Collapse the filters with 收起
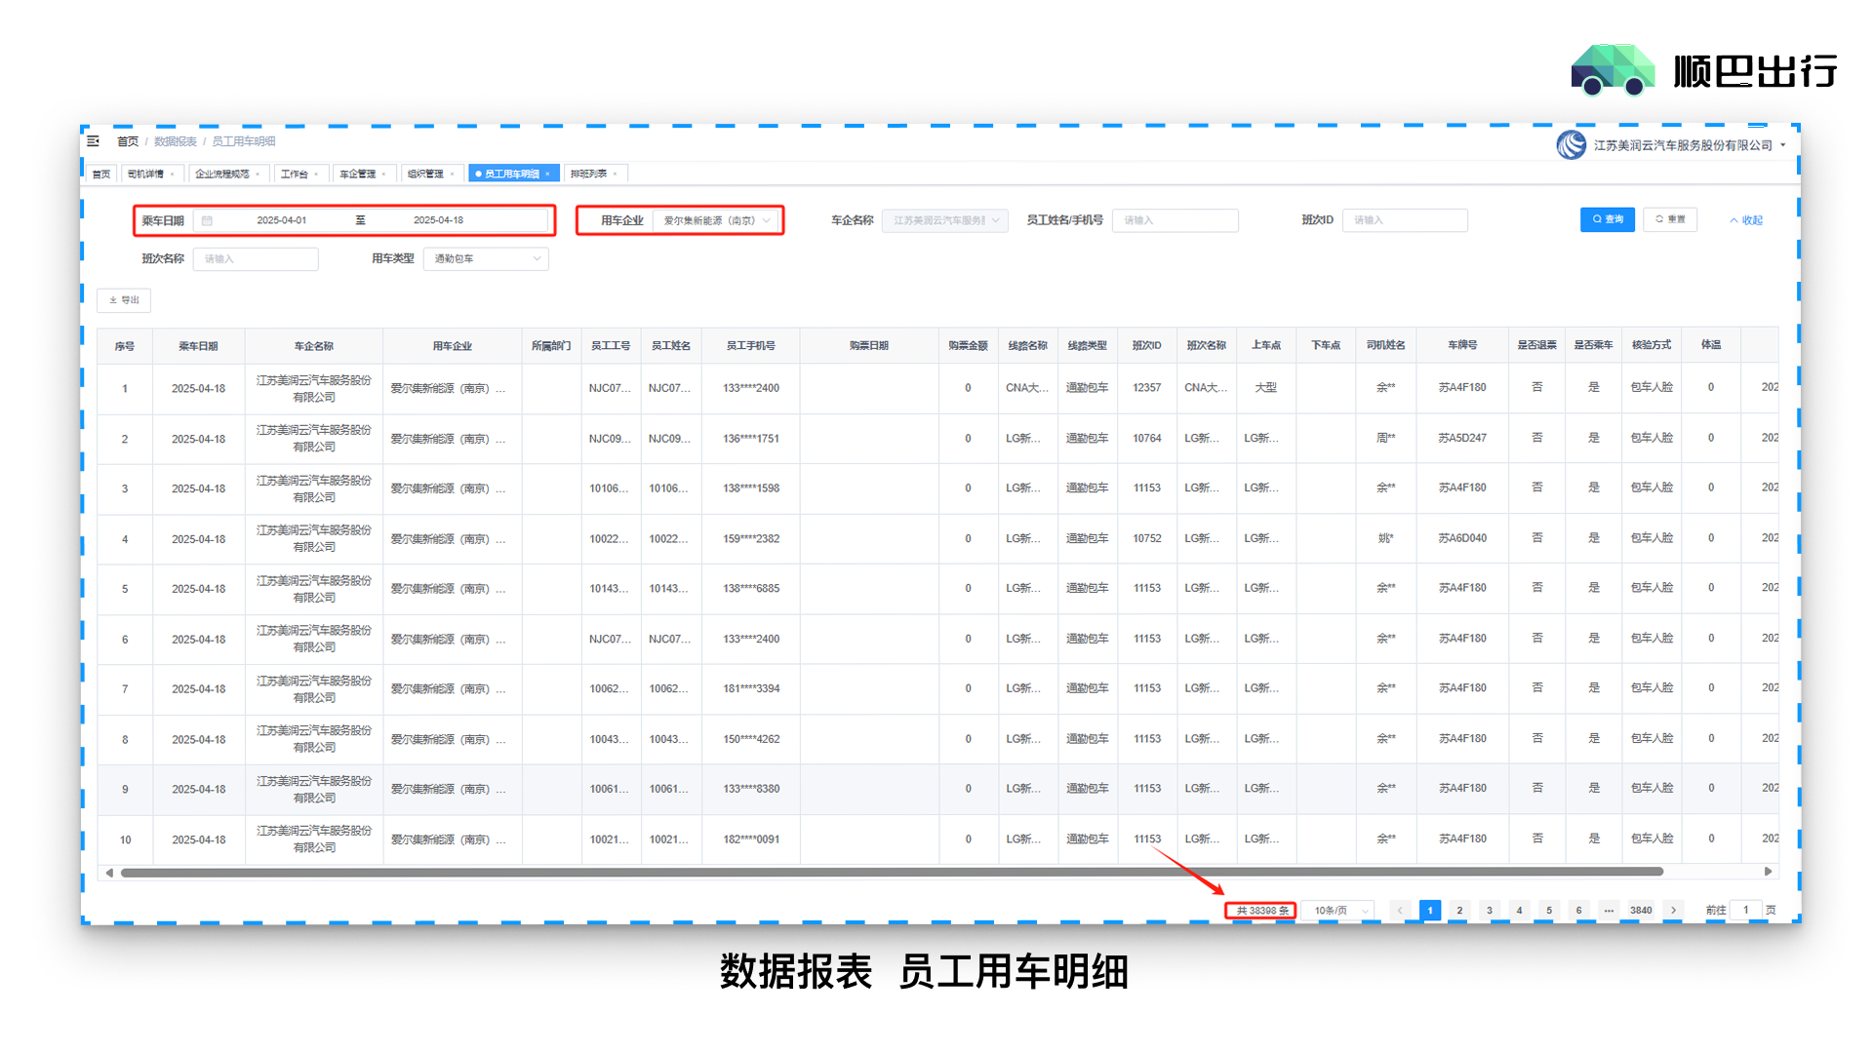The image size is (1873, 1053). pos(1746,220)
